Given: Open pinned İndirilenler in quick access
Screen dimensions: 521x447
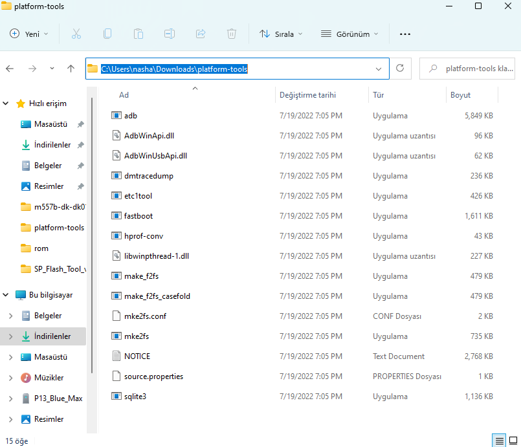Looking at the screenshot, I should tap(52, 145).
